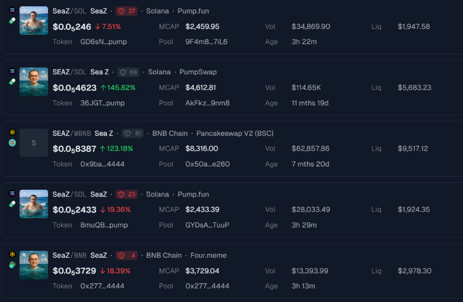Open SeaZ thumbnail for 8muQB...pump

[34, 204]
